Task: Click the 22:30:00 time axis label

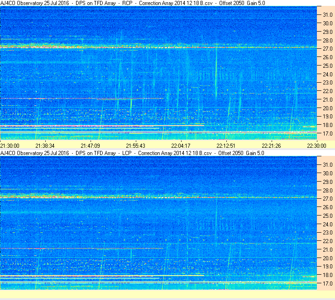Action: tap(316, 146)
